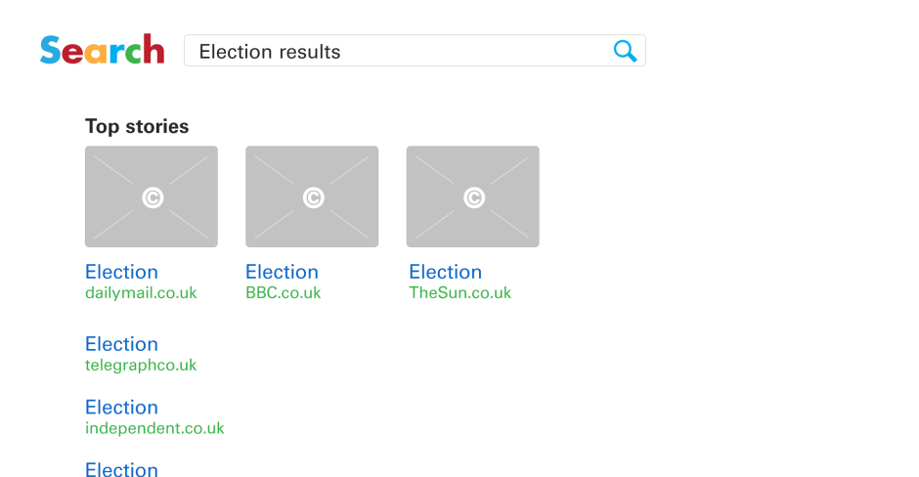
Task: Open the last Election headline at the bottom
Action: tap(121, 469)
